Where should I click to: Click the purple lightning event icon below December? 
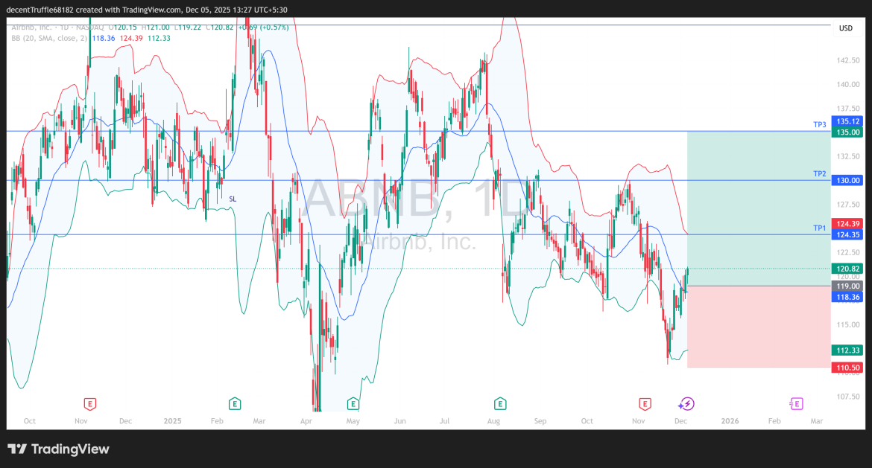[686, 403]
